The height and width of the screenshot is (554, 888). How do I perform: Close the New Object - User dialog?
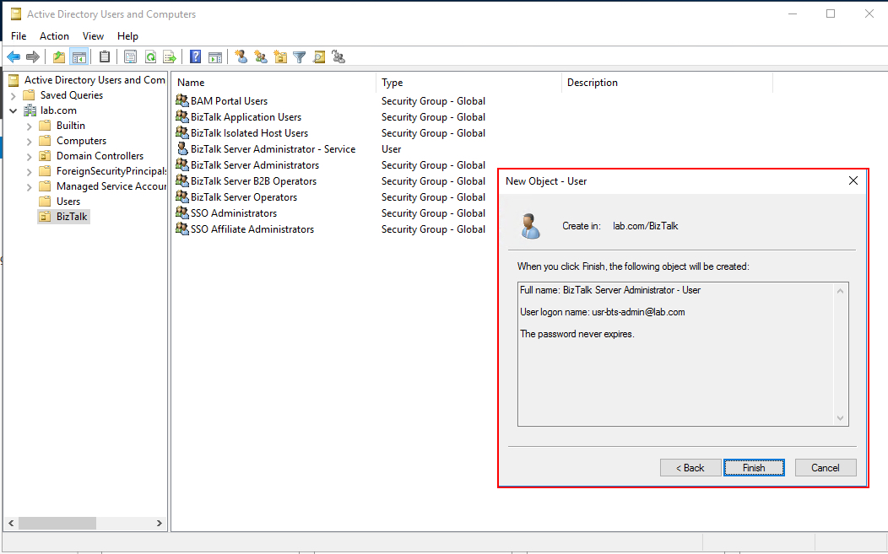(x=853, y=180)
